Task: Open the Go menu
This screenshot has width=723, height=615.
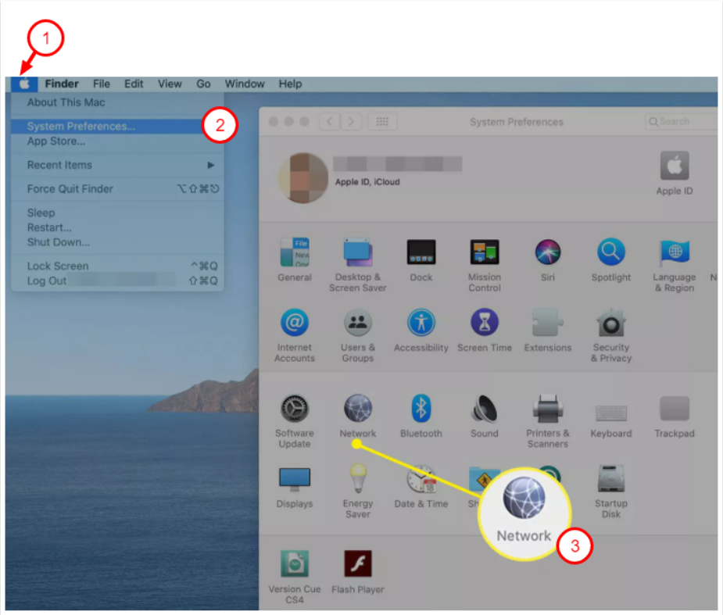Action: click(203, 84)
